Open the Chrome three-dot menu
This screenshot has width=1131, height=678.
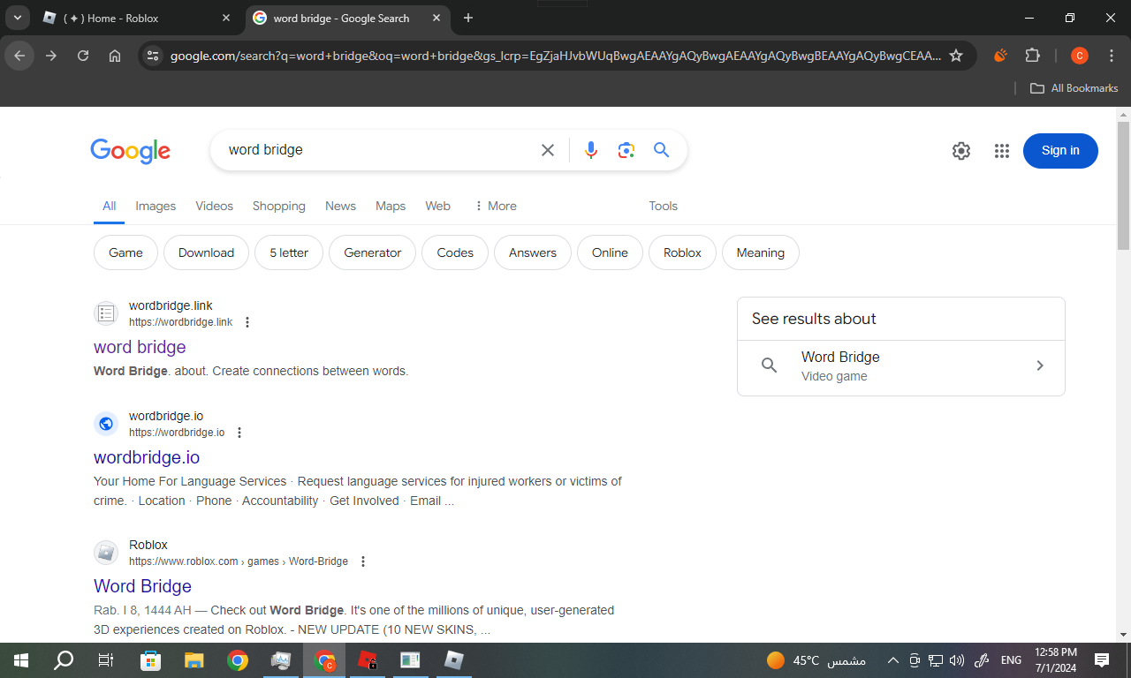[x=1112, y=56]
